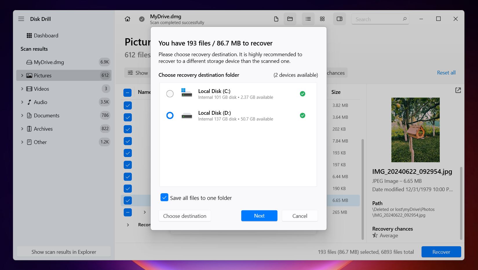
Task: Switch to folder view icon
Action: (x=290, y=19)
